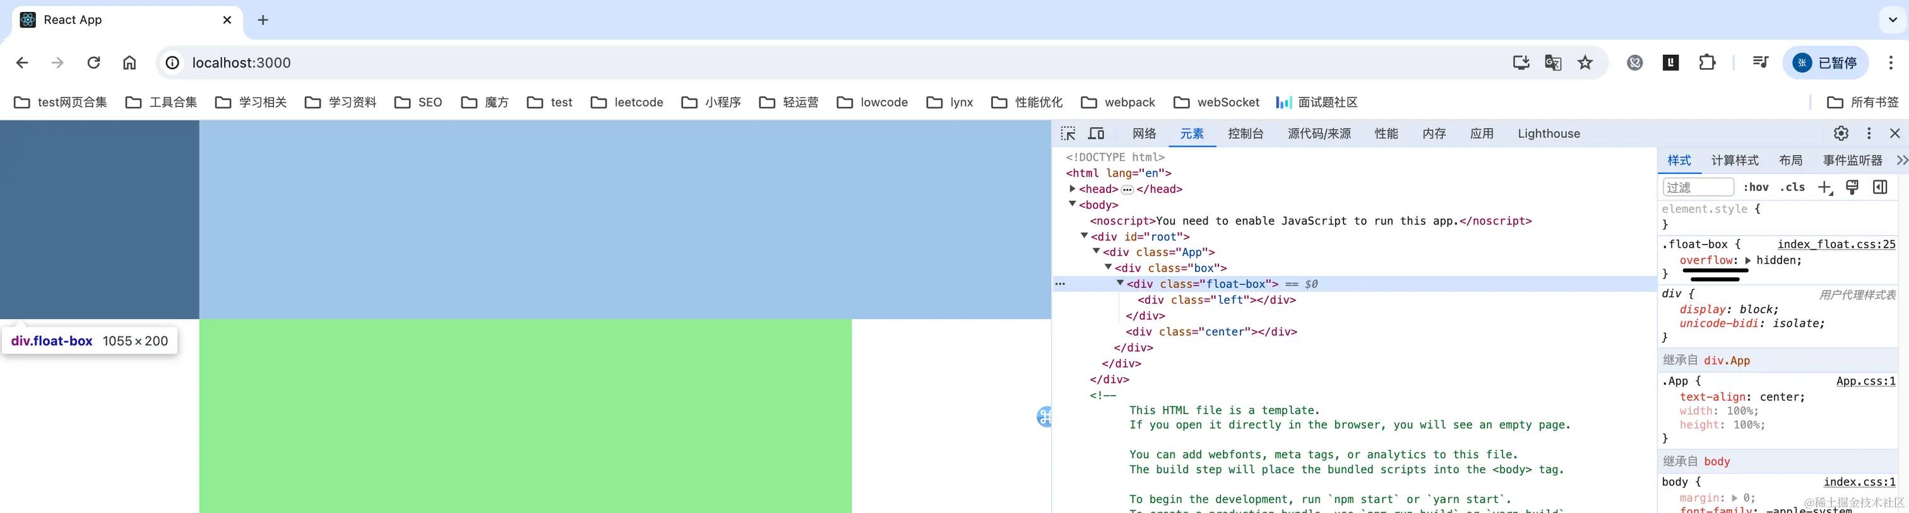This screenshot has height=513, width=1909.
Task: Collapse the div id="root" node
Action: [x=1084, y=236]
